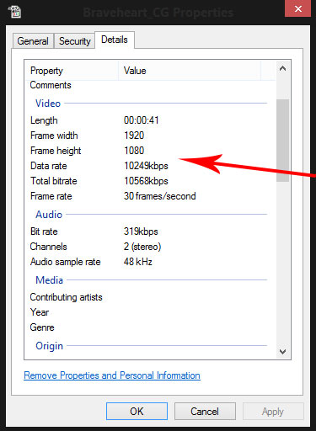Screen dimensions: 316x431
Task: Open the Security tab
Action: click(x=75, y=41)
